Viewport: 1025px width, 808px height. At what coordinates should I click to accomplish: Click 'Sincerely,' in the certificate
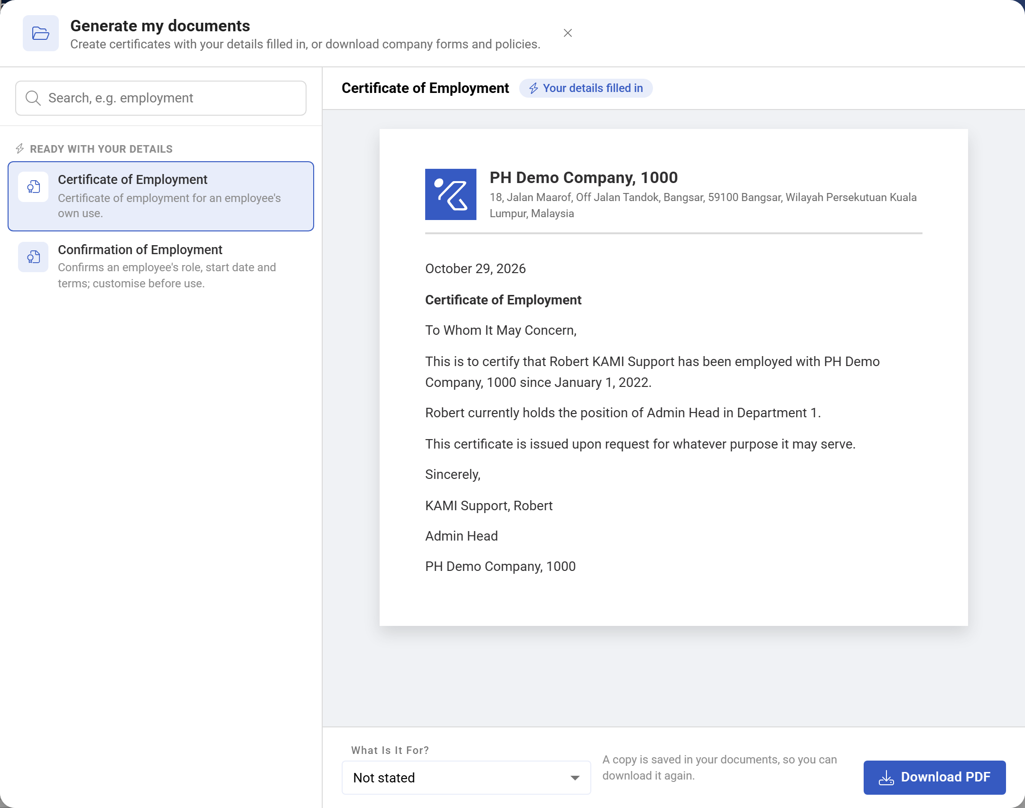point(453,475)
